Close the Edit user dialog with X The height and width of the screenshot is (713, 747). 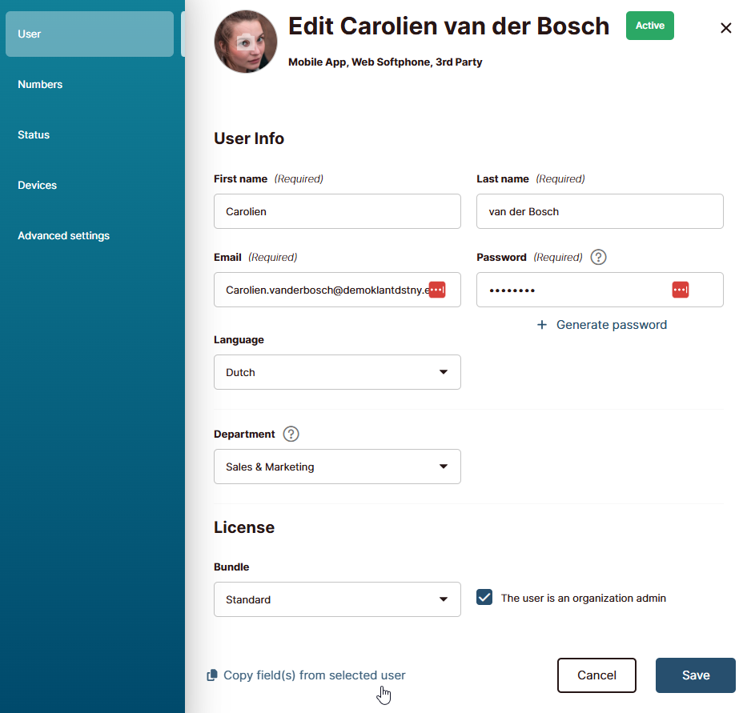(725, 28)
